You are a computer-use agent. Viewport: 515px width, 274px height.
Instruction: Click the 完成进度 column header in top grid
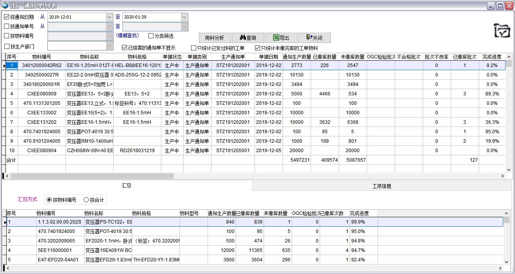coord(492,57)
